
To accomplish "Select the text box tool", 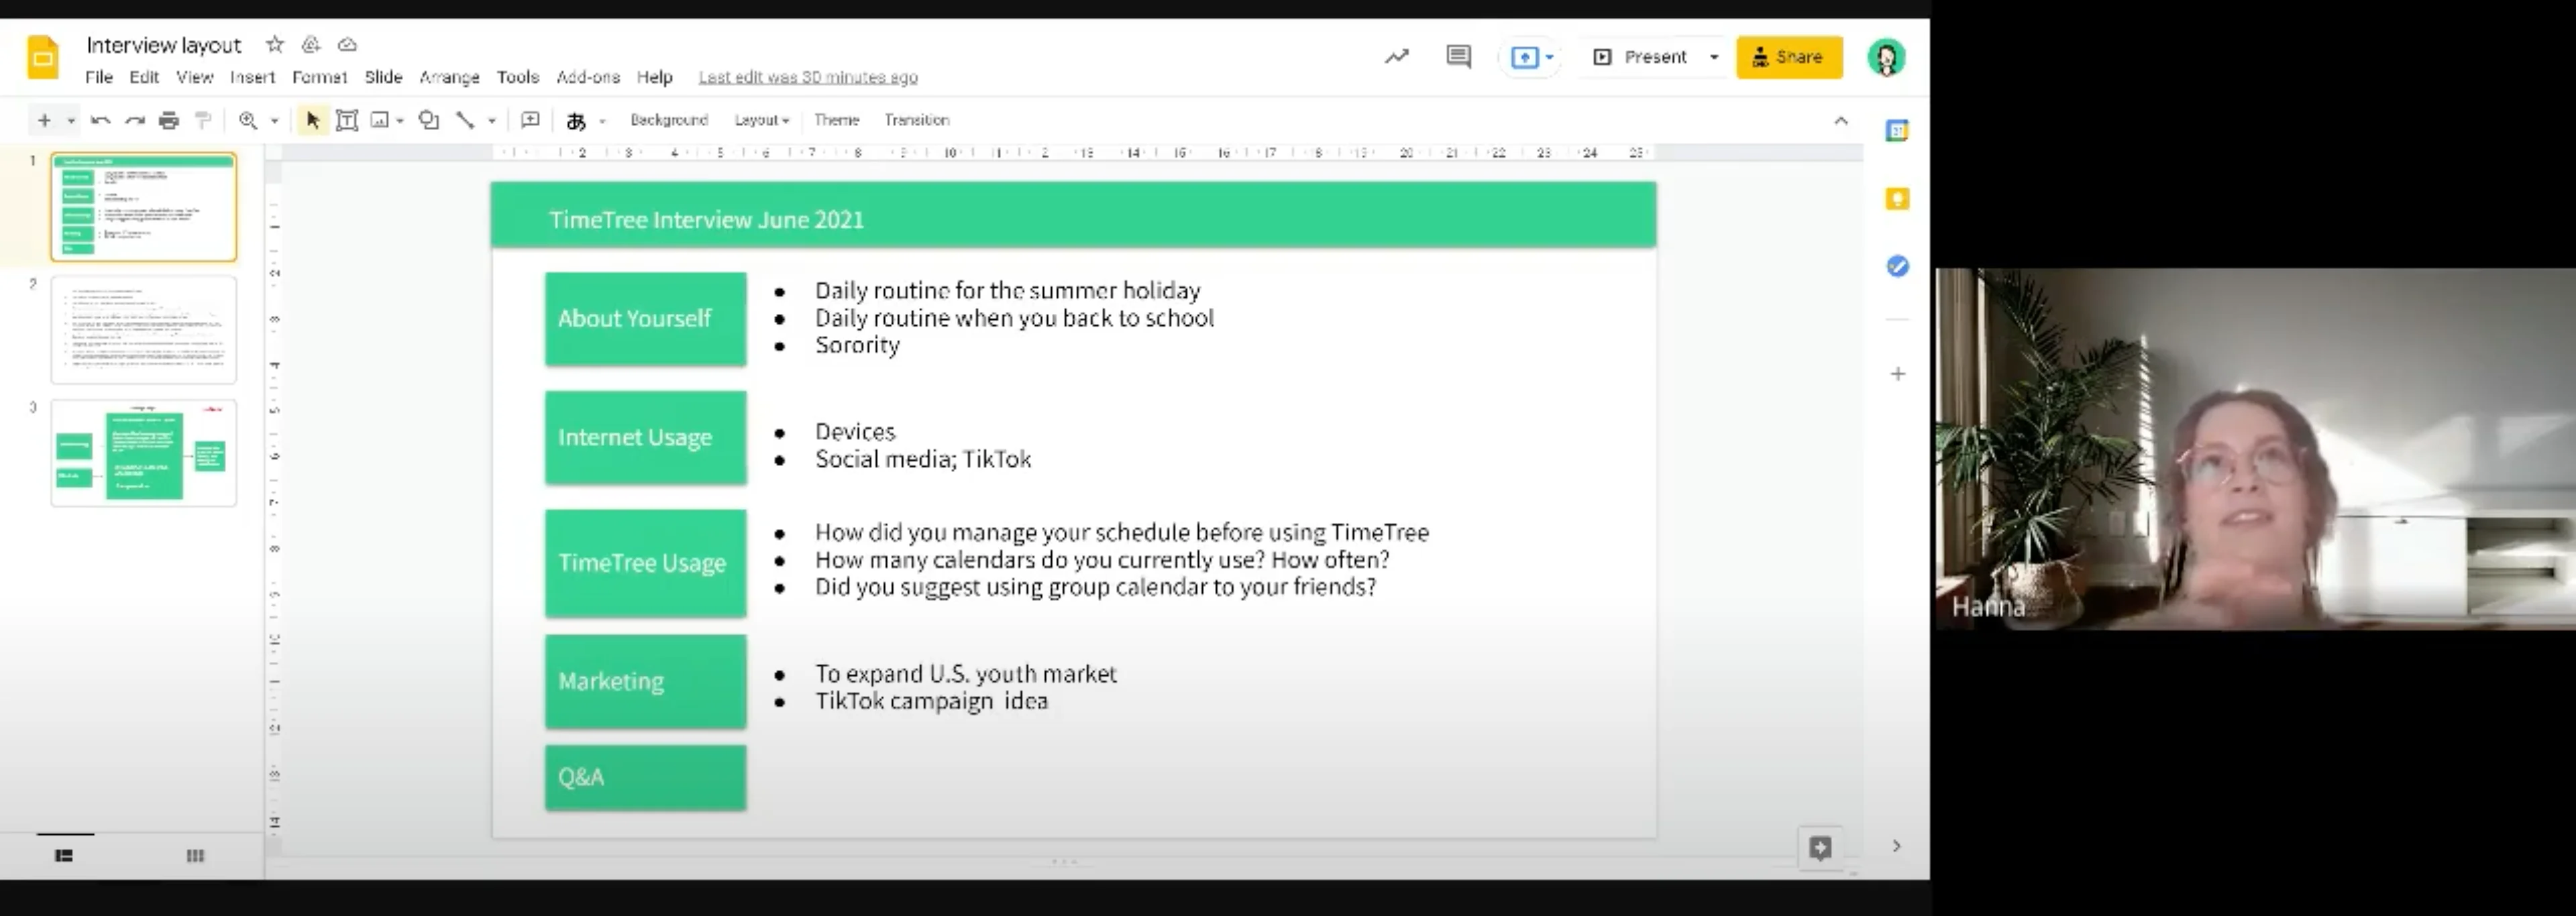I will click(x=347, y=121).
